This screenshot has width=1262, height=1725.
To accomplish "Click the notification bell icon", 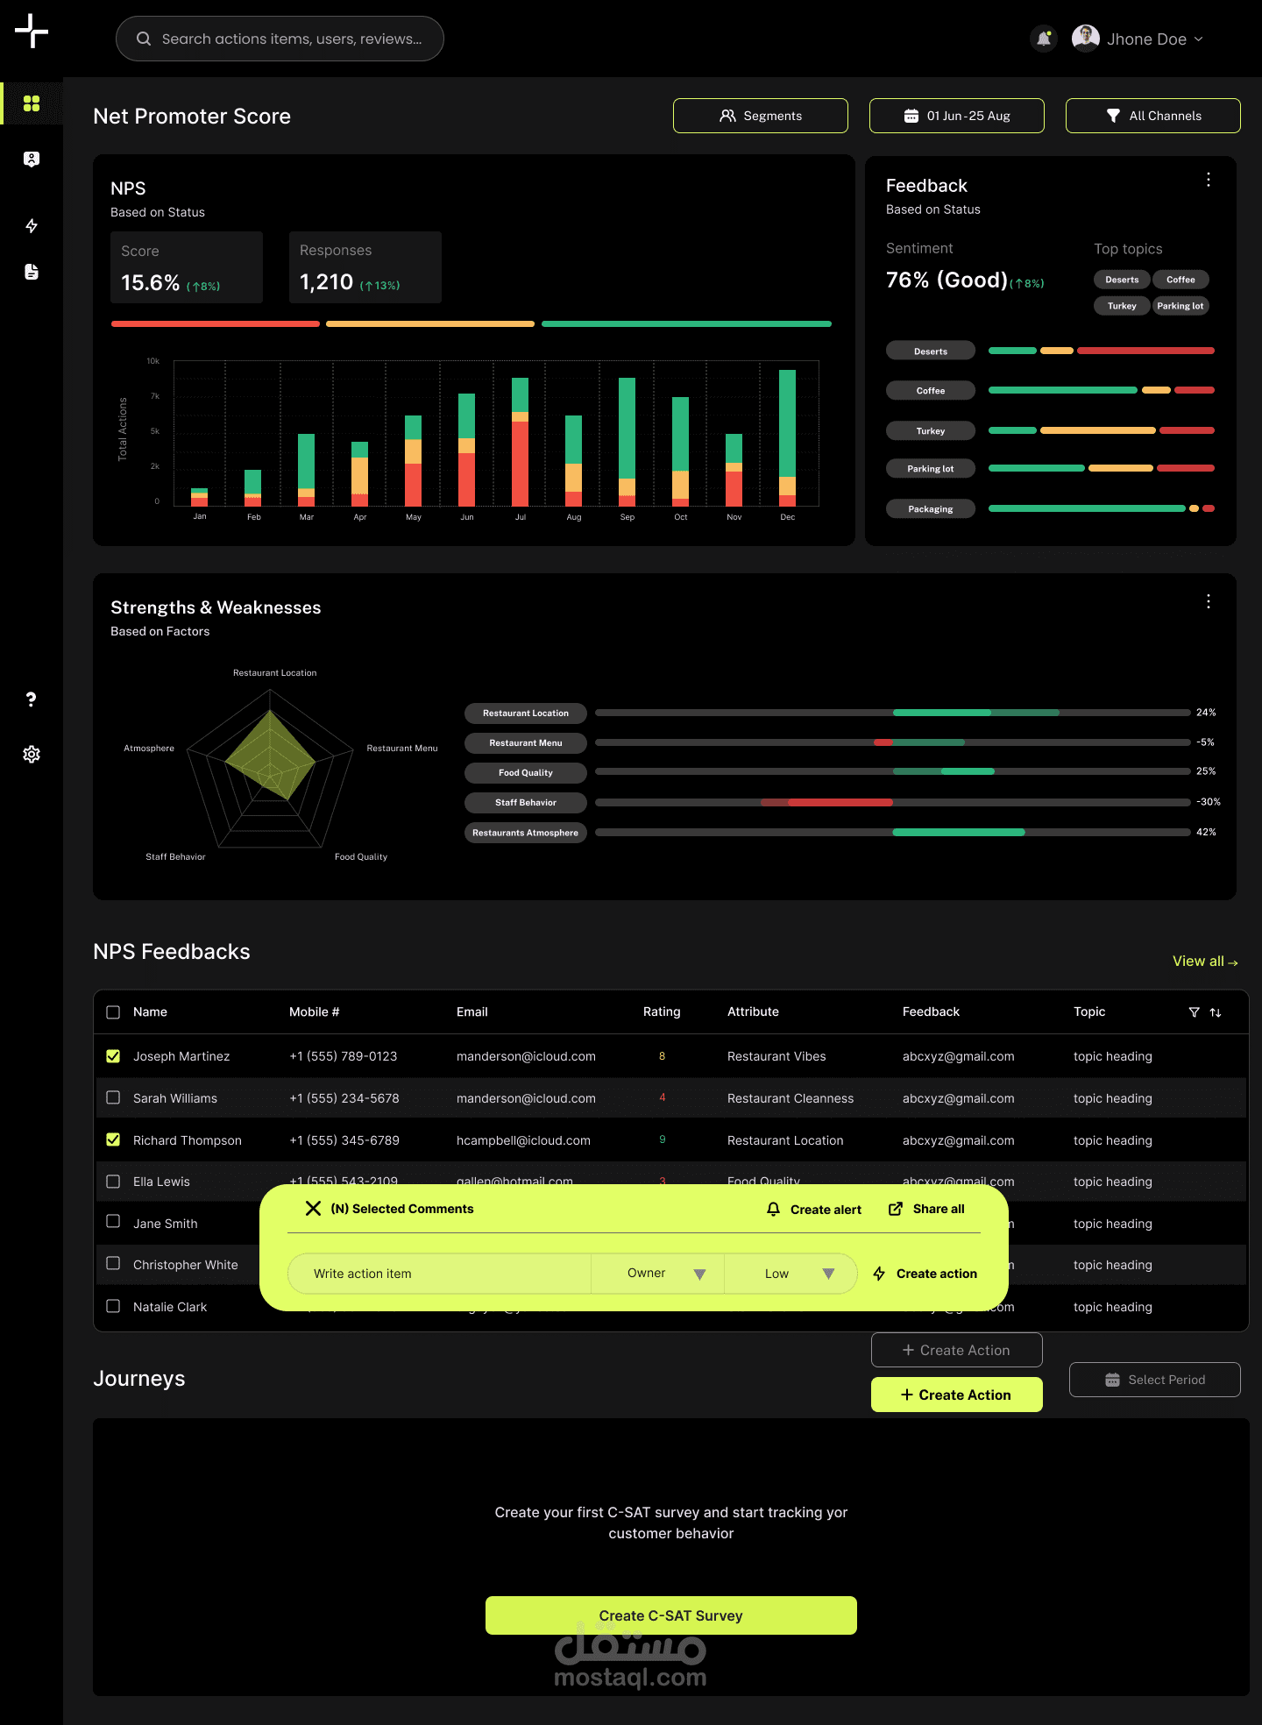I will [x=1044, y=39].
